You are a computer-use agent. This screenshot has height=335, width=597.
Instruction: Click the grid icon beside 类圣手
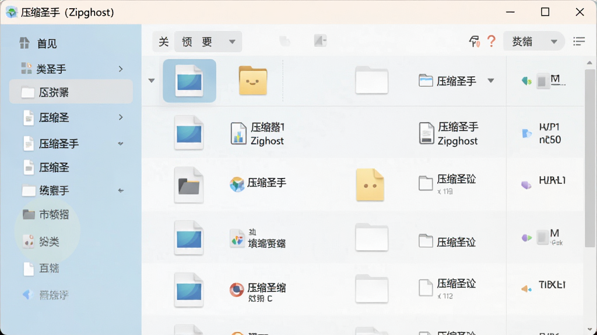26,69
